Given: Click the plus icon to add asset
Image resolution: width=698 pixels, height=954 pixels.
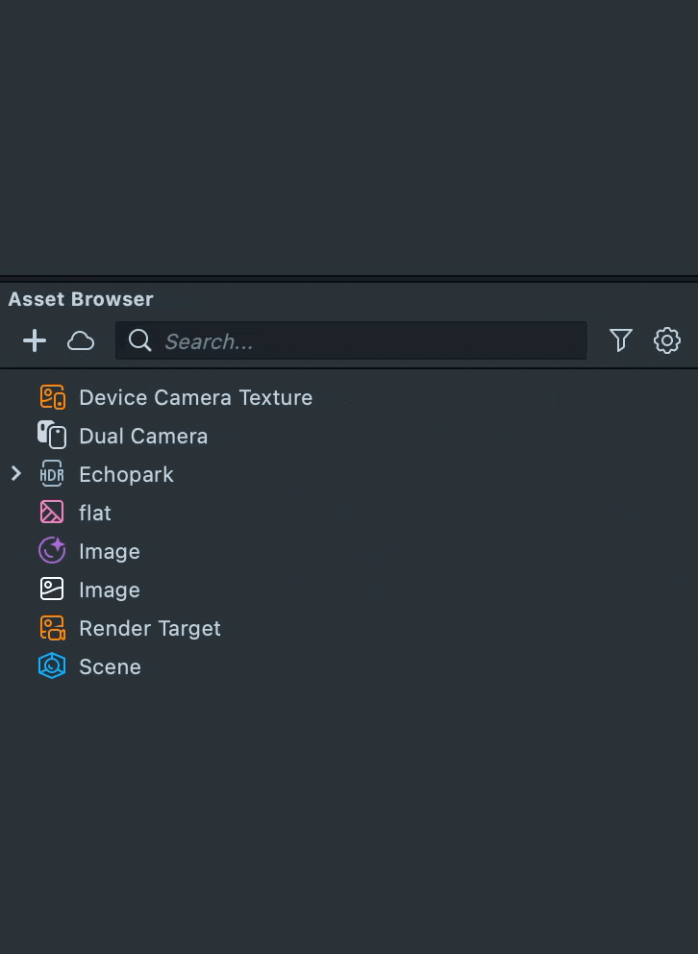Looking at the screenshot, I should (35, 340).
